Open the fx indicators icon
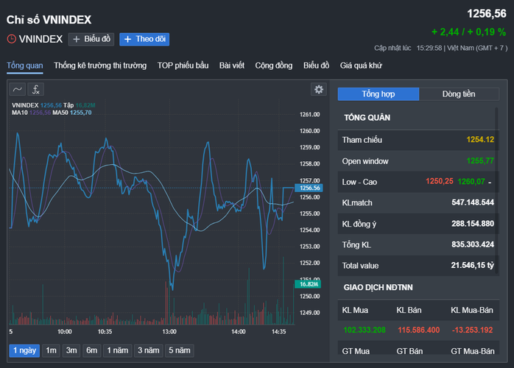 pos(36,90)
